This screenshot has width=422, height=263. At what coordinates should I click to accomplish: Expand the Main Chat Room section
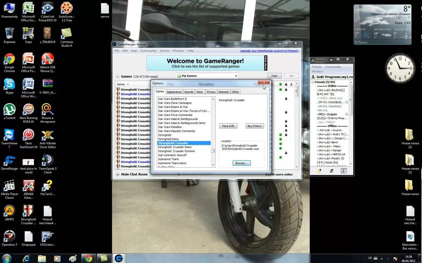point(118,174)
